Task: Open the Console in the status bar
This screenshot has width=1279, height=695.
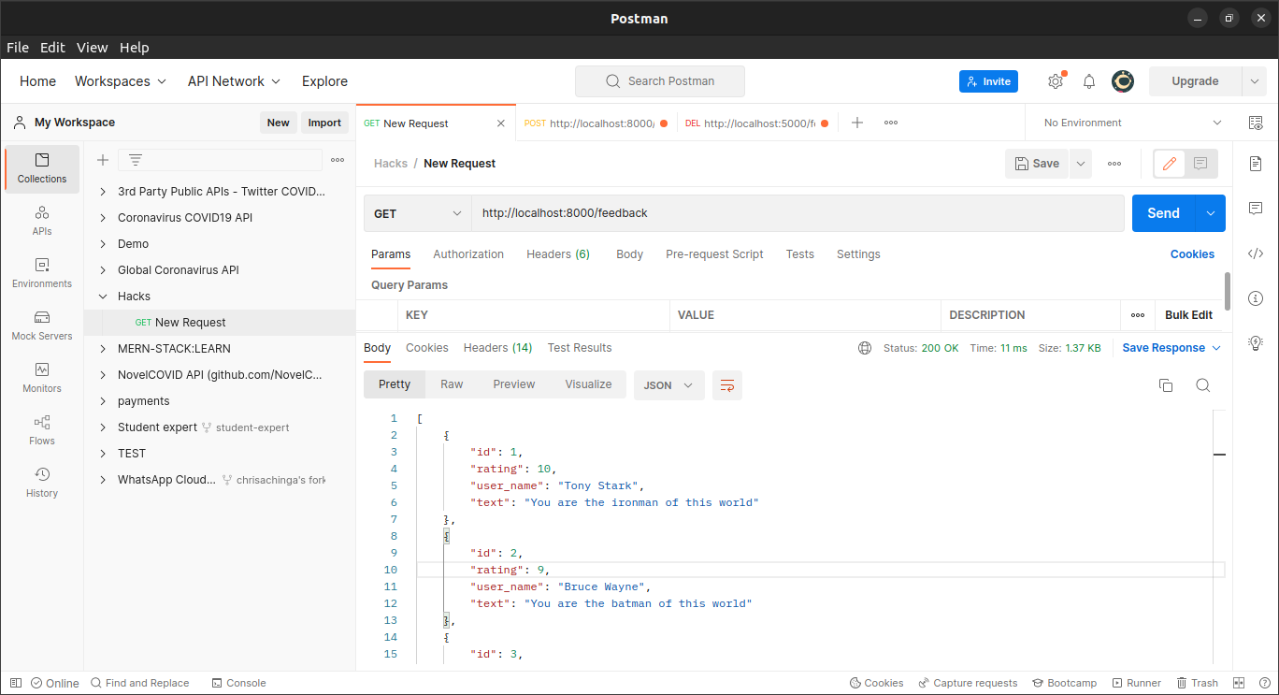Action: (x=239, y=683)
